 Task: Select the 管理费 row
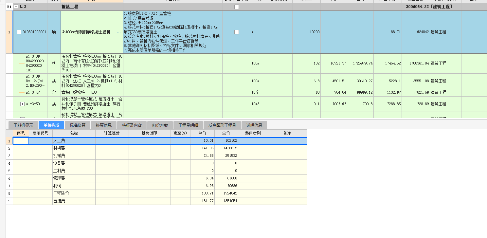coord(157,178)
